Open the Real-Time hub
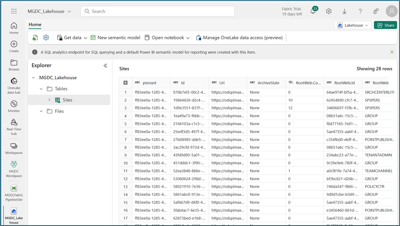The width and height of the screenshot is (400, 226). tap(14, 127)
